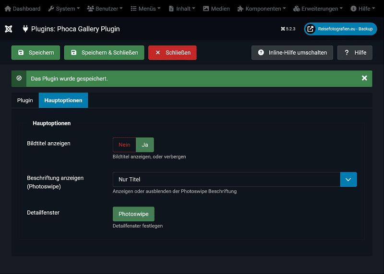The height and width of the screenshot is (274, 384).
Task: Click the Joomla logo icon
Action: pos(8,29)
